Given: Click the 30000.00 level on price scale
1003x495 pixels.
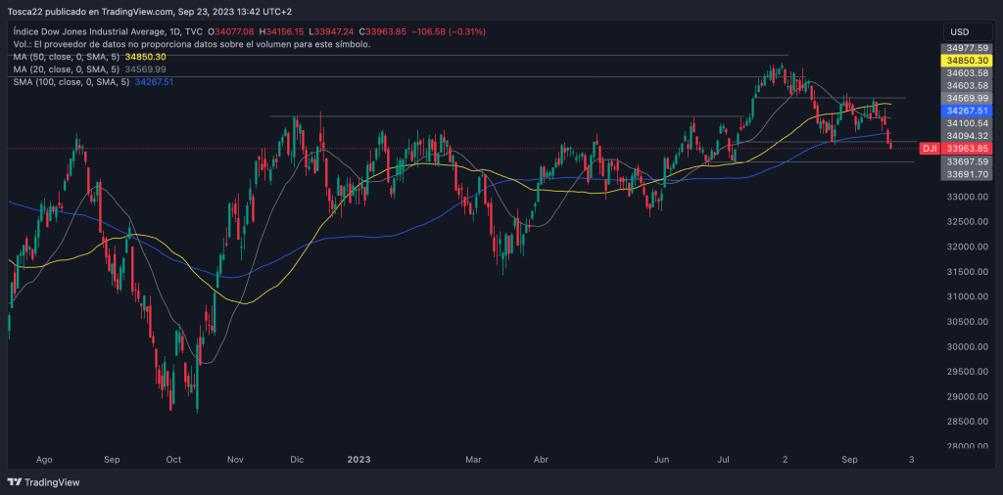Looking at the screenshot, I should tap(966, 347).
